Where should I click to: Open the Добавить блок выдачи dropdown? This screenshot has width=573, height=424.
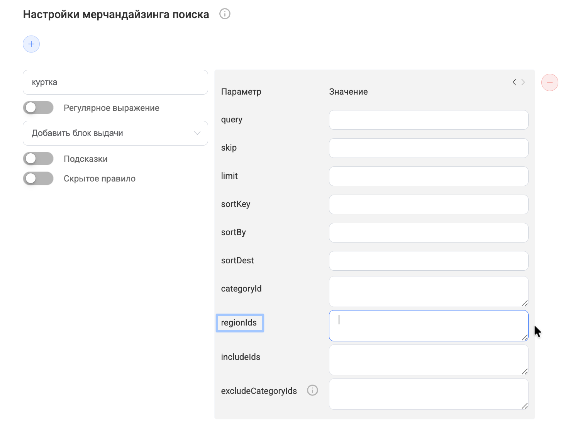[x=115, y=133]
